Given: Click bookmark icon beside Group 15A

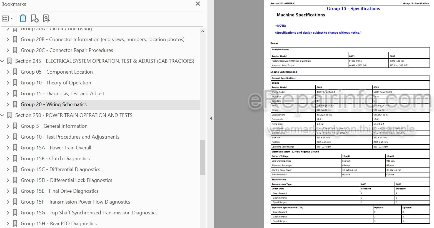Looking at the screenshot, I should point(15,148).
